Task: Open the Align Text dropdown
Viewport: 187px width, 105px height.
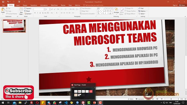Action: pyautogui.click(x=84, y=11)
